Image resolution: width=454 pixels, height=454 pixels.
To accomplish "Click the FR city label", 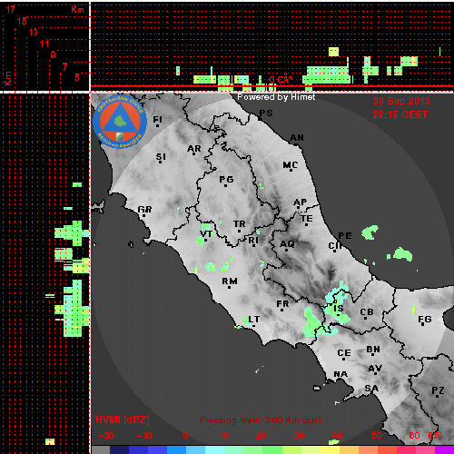I will click(282, 304).
